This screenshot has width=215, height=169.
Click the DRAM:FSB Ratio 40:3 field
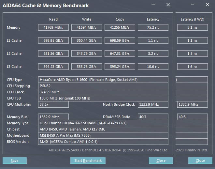coord(153,117)
